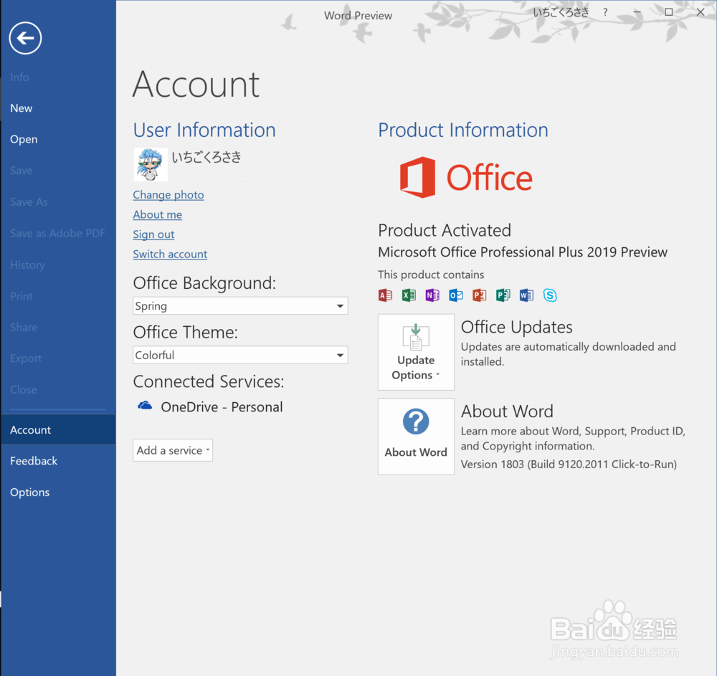Click Save in the sidebar
Screen dimensions: 717x676
(x=58, y=171)
